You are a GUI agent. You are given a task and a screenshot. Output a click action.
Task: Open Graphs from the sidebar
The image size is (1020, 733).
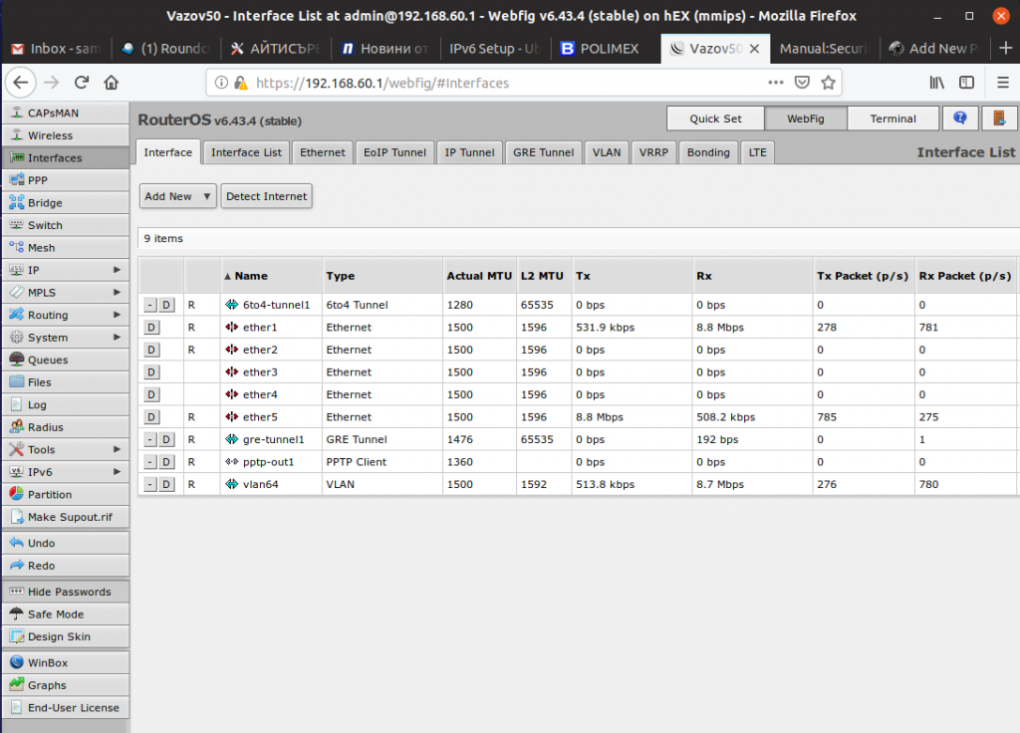tap(45, 684)
